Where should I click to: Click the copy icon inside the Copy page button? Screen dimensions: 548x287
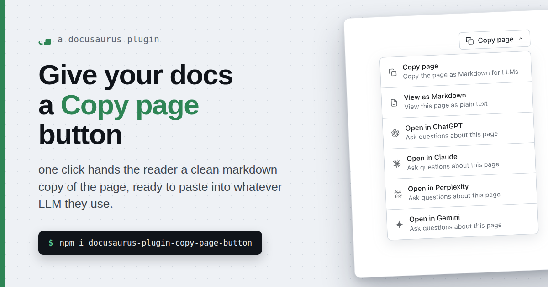(469, 41)
